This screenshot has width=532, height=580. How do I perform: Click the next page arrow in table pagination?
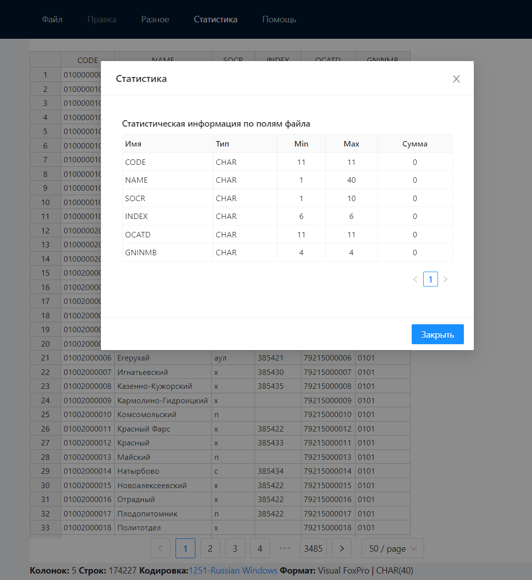tap(341, 548)
